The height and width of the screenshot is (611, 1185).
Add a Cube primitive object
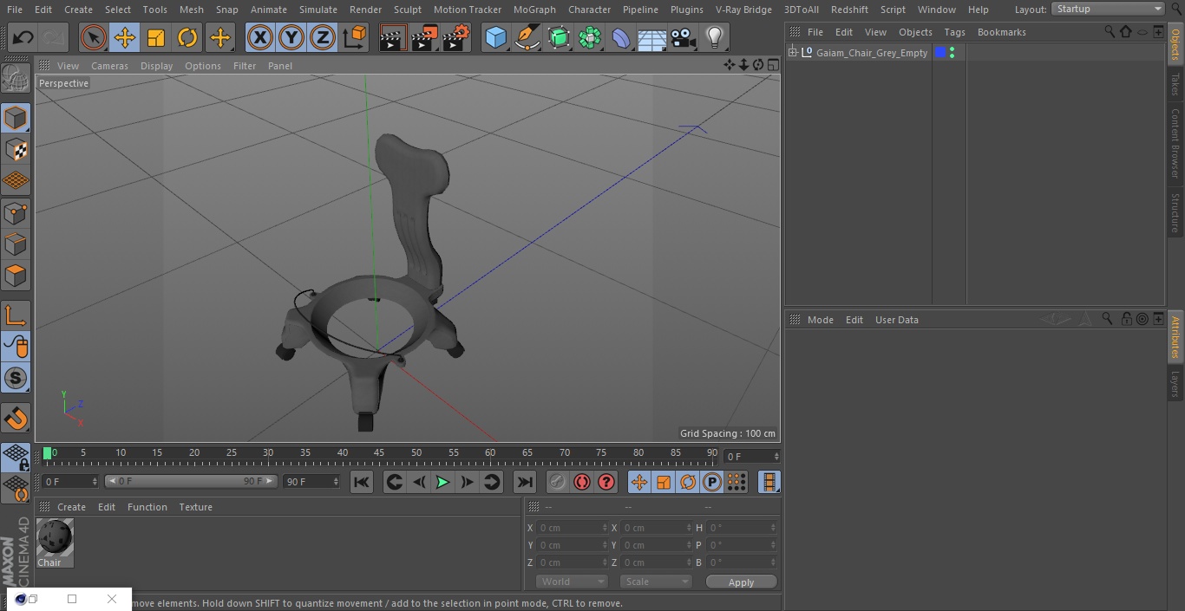(x=495, y=37)
